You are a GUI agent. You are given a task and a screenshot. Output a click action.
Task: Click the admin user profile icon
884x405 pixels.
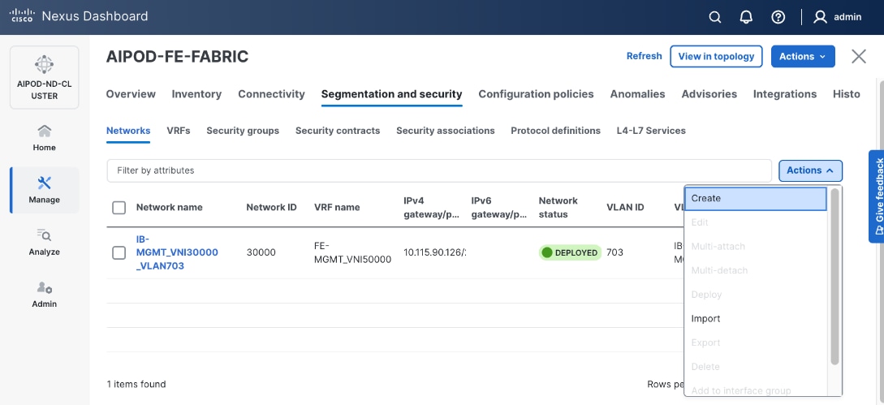[x=821, y=17]
